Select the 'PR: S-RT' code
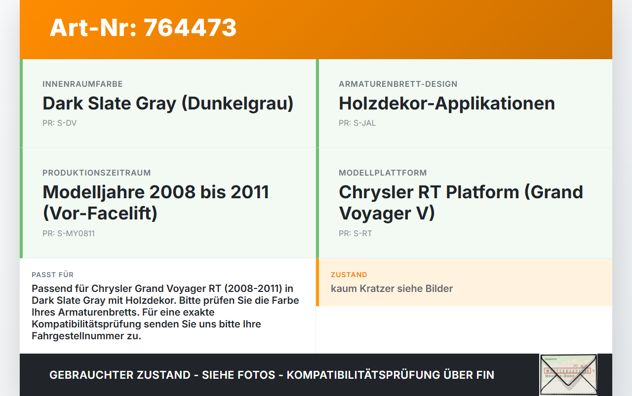632x396 pixels. tap(355, 233)
